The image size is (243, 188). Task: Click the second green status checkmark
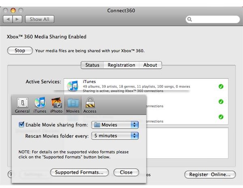[x=221, y=101]
